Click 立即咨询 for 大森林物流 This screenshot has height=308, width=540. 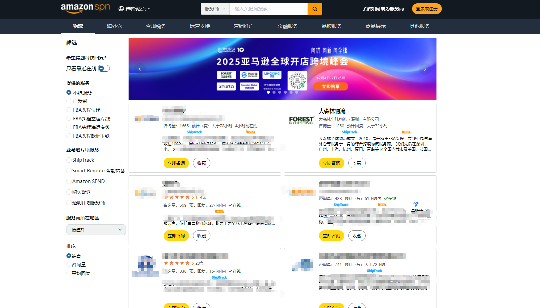point(331,163)
